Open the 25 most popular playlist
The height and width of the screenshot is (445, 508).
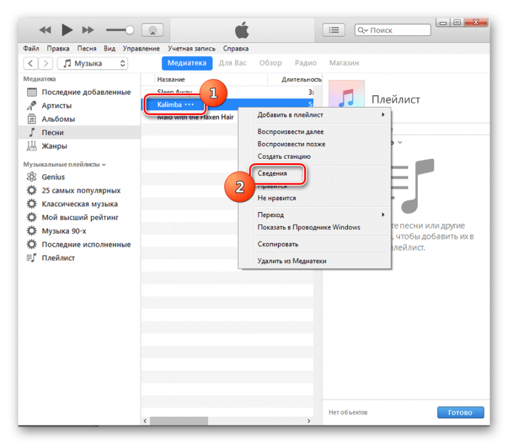tap(81, 190)
